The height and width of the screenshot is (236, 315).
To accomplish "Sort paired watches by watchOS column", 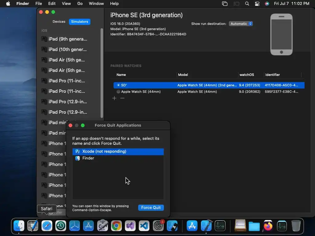I will click(x=247, y=75).
